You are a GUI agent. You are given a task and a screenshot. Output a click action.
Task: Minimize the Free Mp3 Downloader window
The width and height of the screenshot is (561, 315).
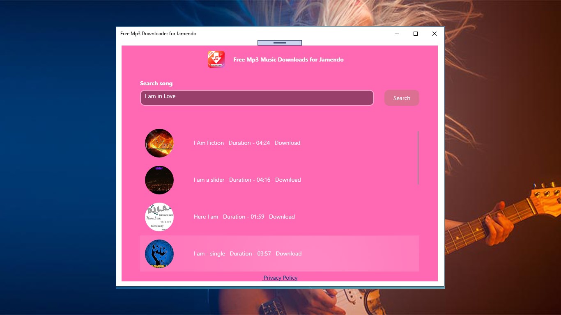click(x=397, y=34)
